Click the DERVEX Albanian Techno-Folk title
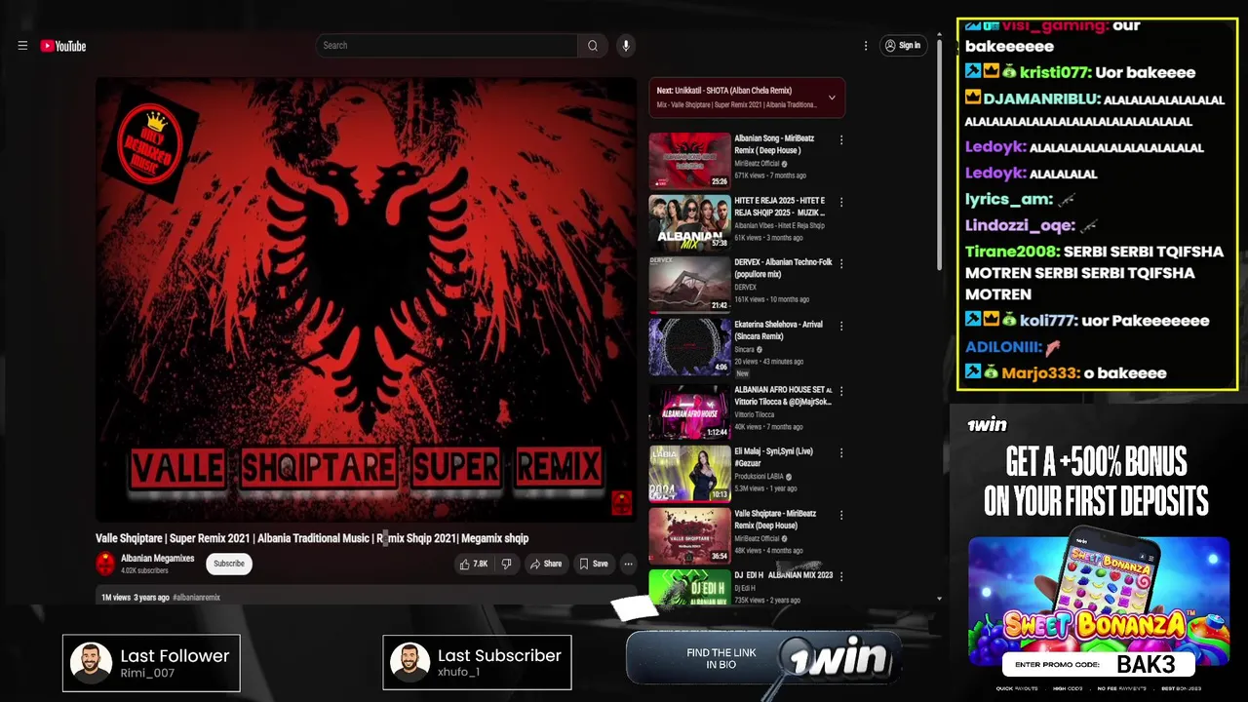Image resolution: width=1248 pixels, height=702 pixels. (x=783, y=268)
